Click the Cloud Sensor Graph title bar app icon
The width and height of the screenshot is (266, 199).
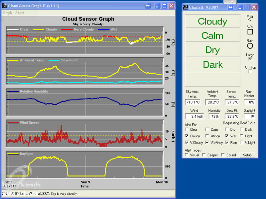pyautogui.click(x=4, y=6)
